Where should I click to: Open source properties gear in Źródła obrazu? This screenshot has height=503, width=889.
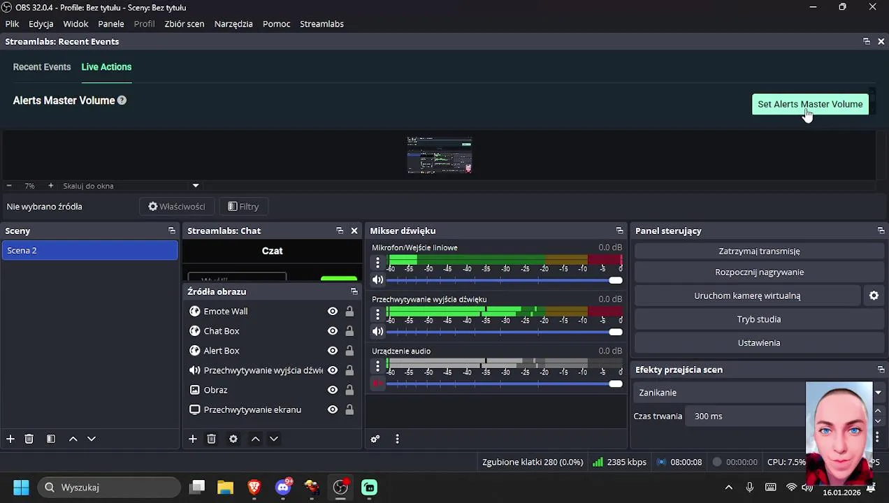click(233, 439)
